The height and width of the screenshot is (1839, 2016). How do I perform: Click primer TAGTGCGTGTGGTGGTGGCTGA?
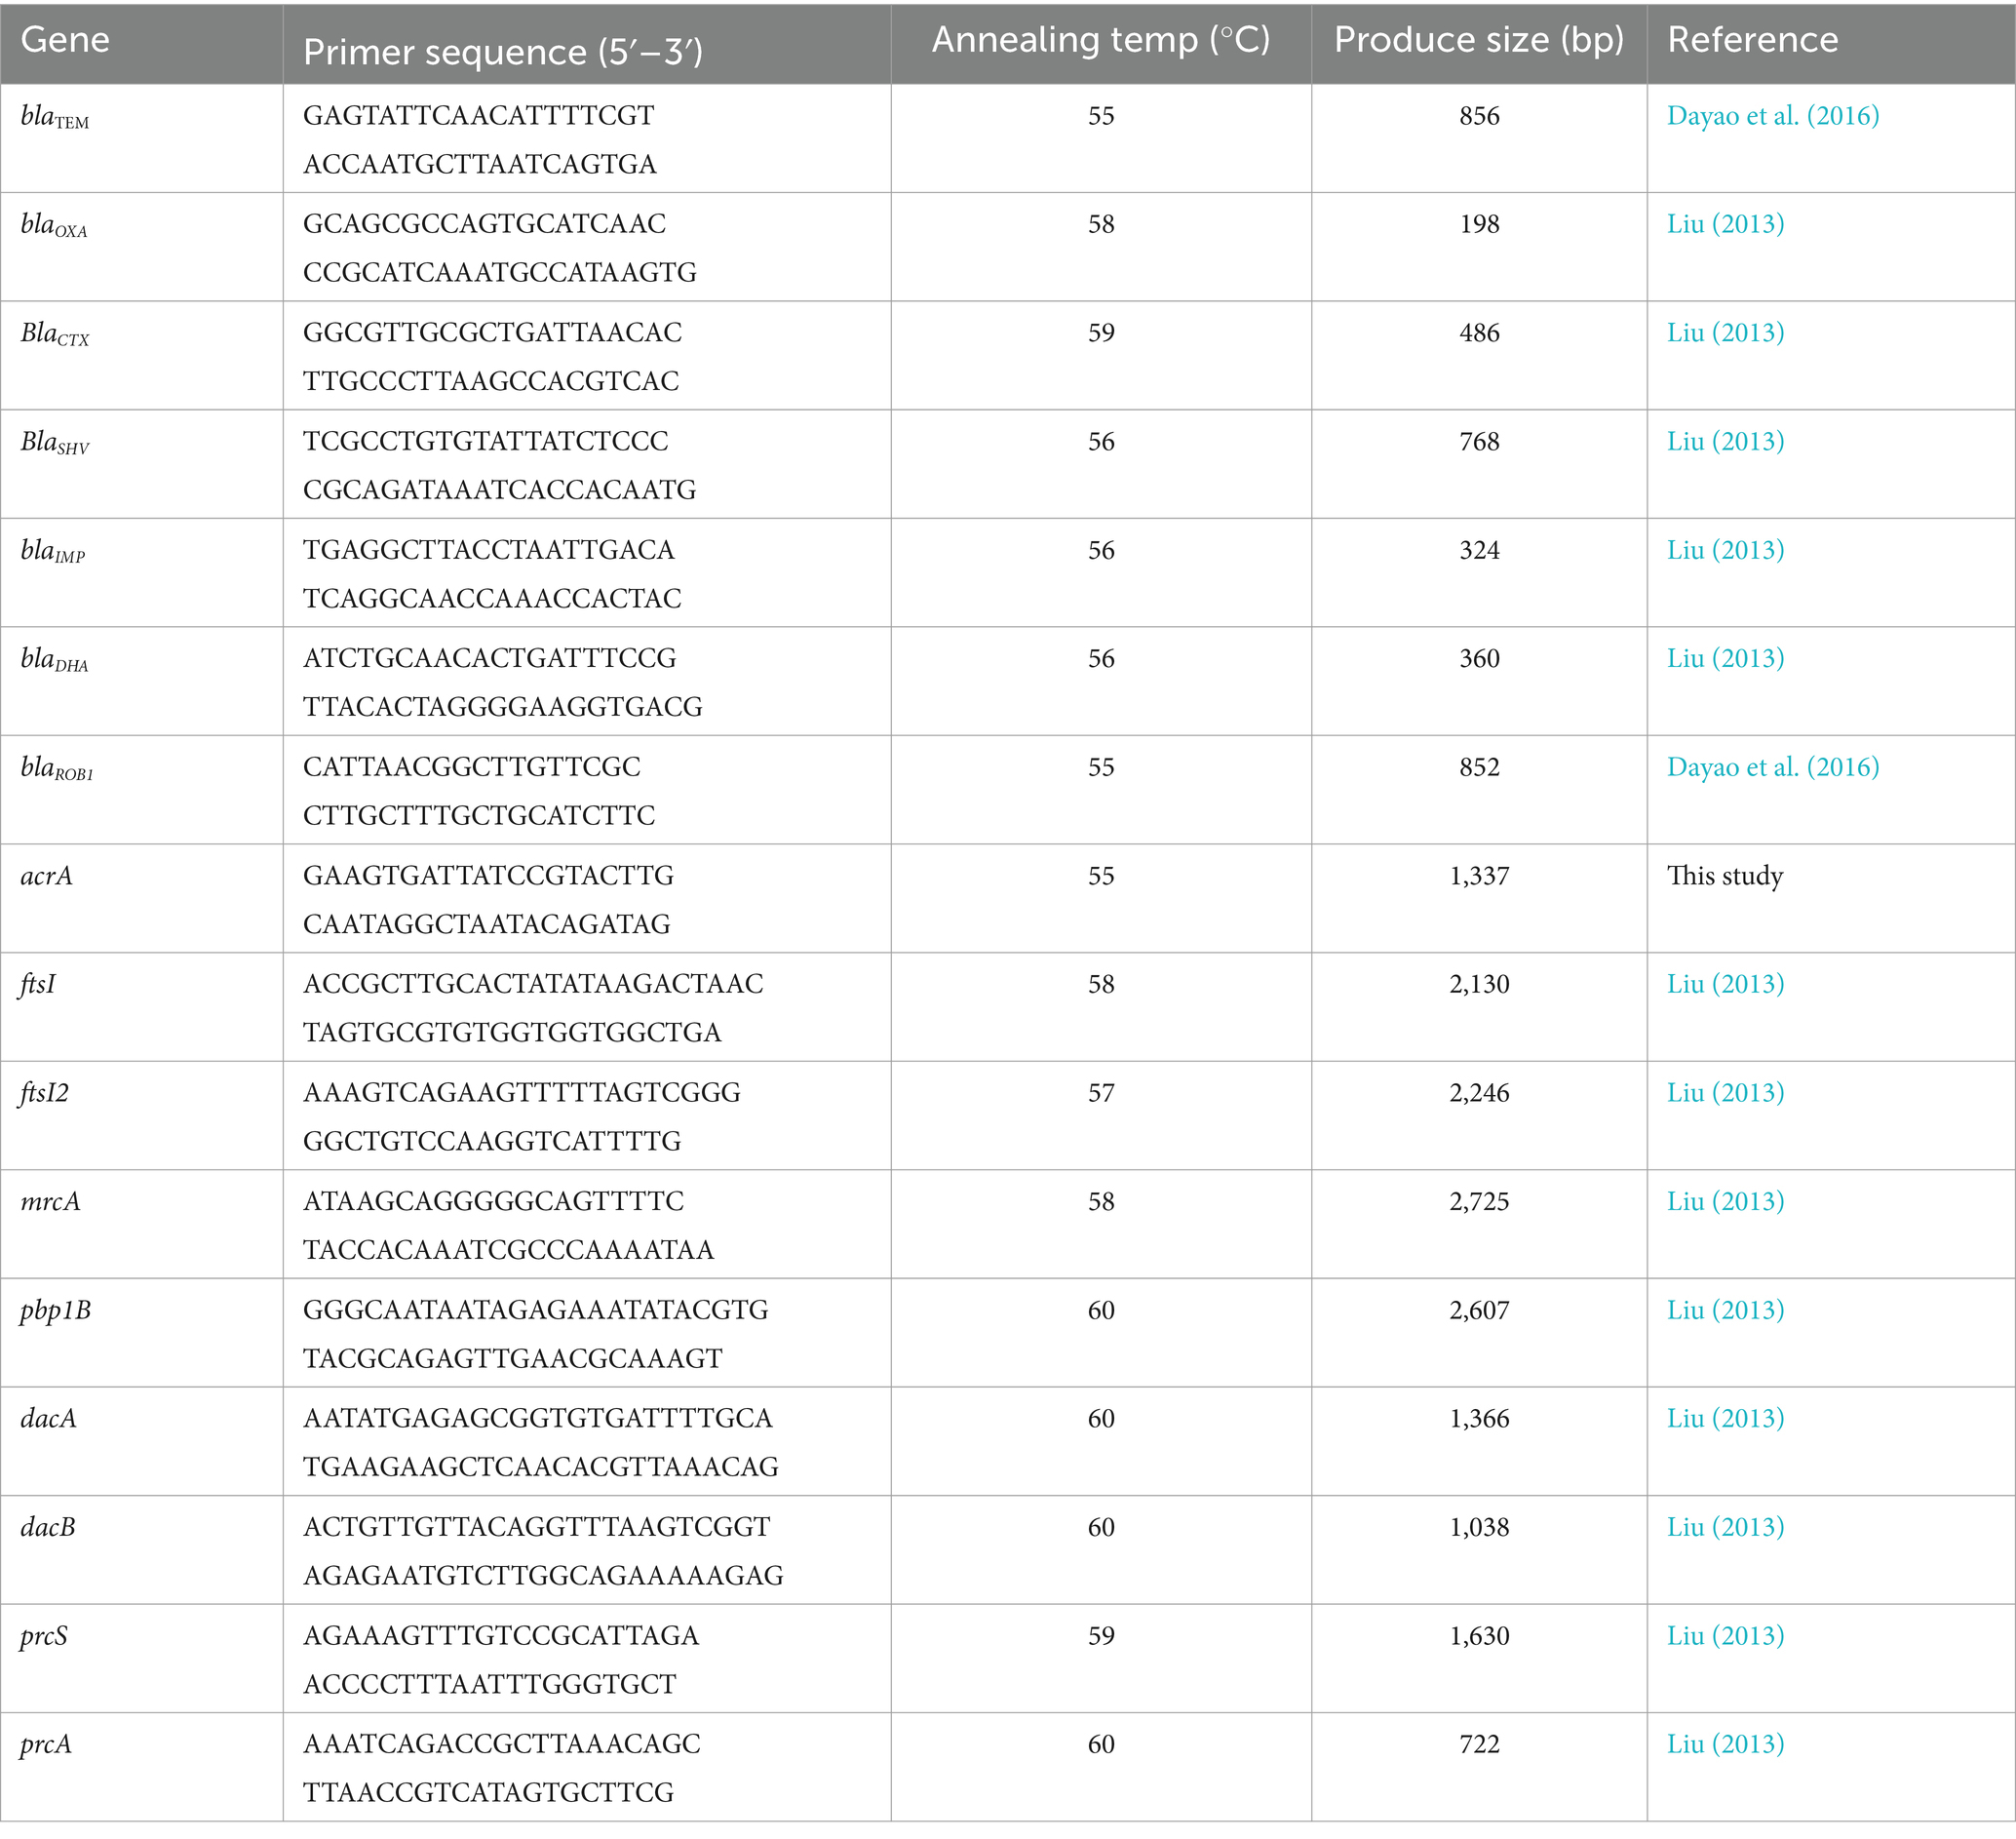pyautogui.click(x=512, y=1033)
